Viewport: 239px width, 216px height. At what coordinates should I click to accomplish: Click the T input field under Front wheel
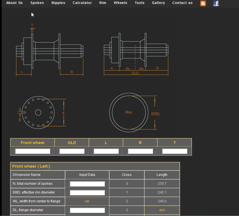174,151
